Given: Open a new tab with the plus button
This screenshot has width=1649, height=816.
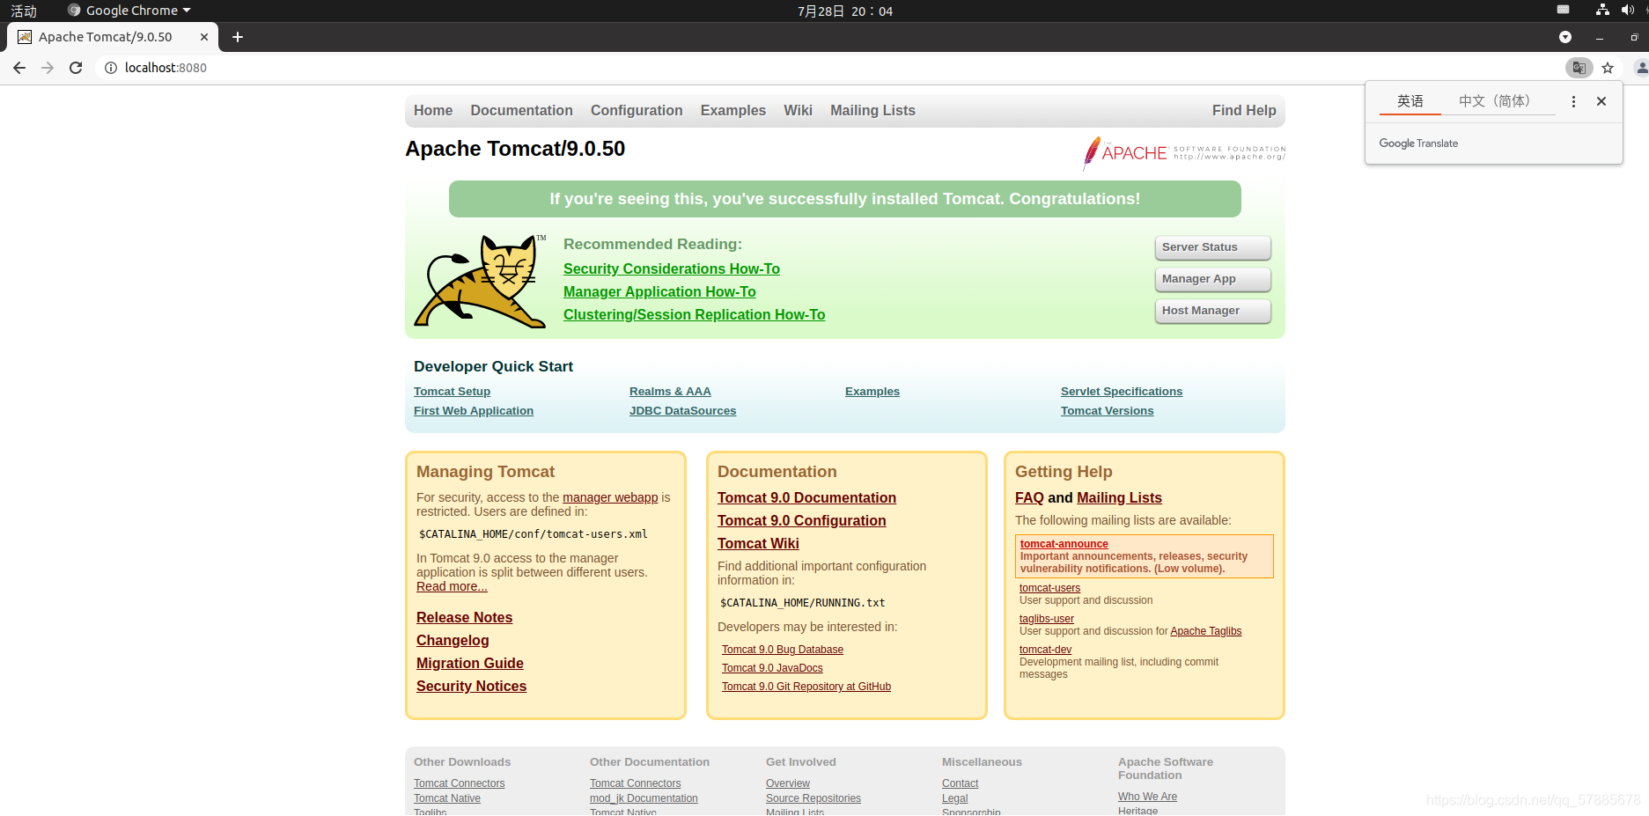Looking at the screenshot, I should (238, 37).
